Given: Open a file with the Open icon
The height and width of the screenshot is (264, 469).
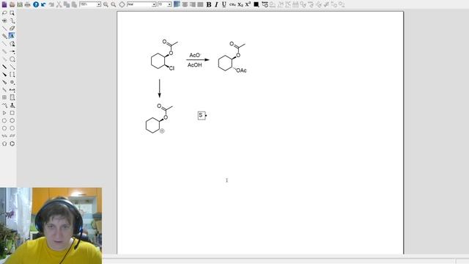Looking at the screenshot, I should tap(12, 4).
